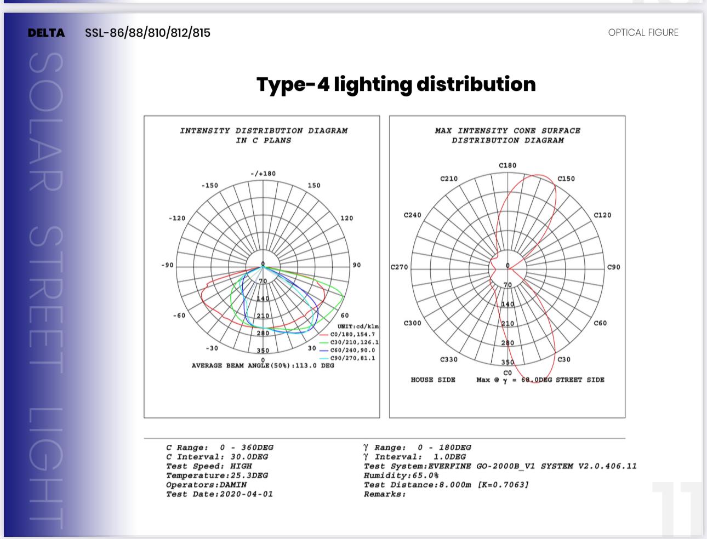The height and width of the screenshot is (539, 707).
Task: Select the red C0/180 legend entry
Action: click(352, 334)
